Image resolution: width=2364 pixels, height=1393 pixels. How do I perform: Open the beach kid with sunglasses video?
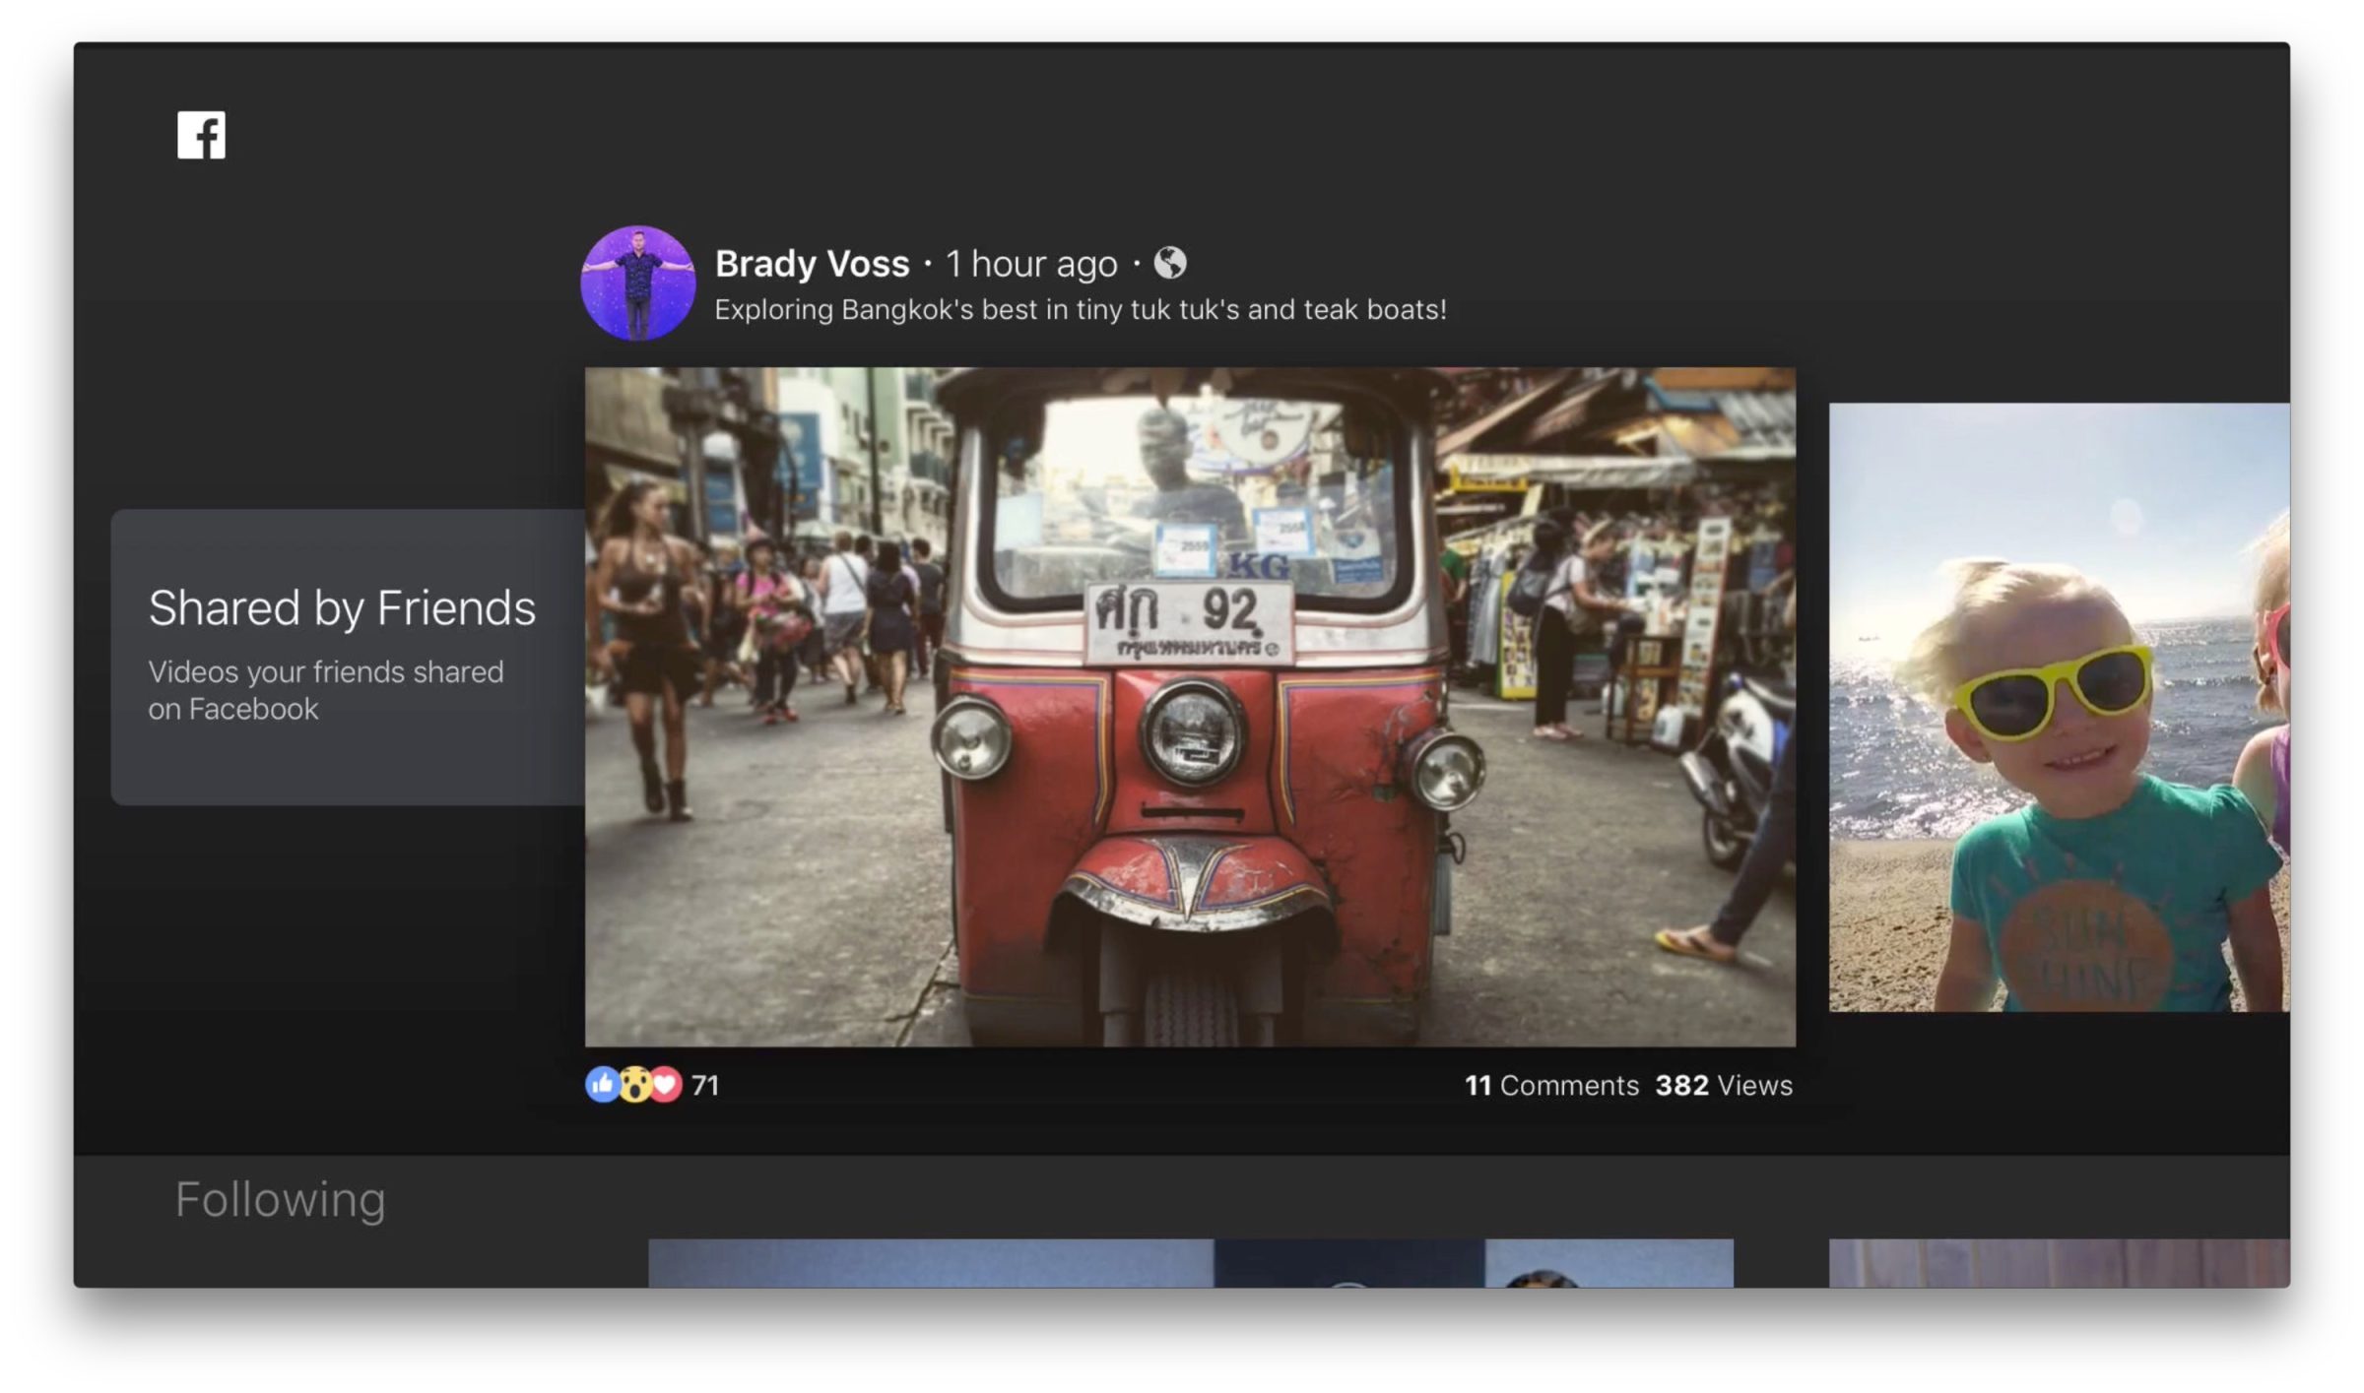coord(2059,706)
